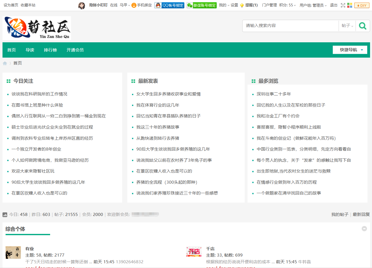
Task: Open the 开通会员 nav tab
Action: pos(75,50)
